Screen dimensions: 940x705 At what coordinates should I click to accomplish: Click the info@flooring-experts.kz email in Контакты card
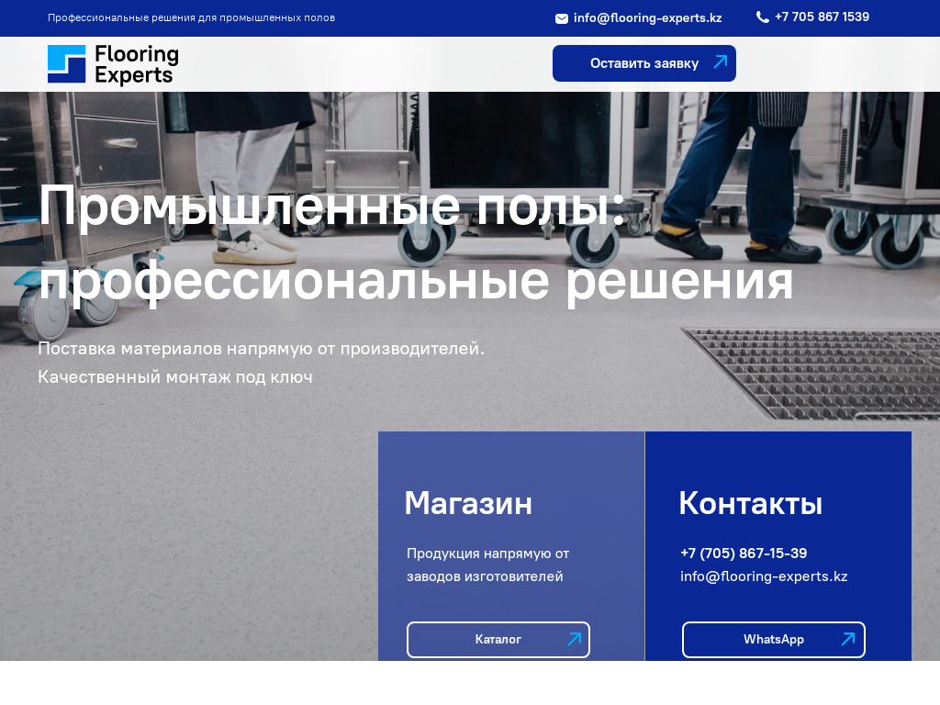point(764,576)
